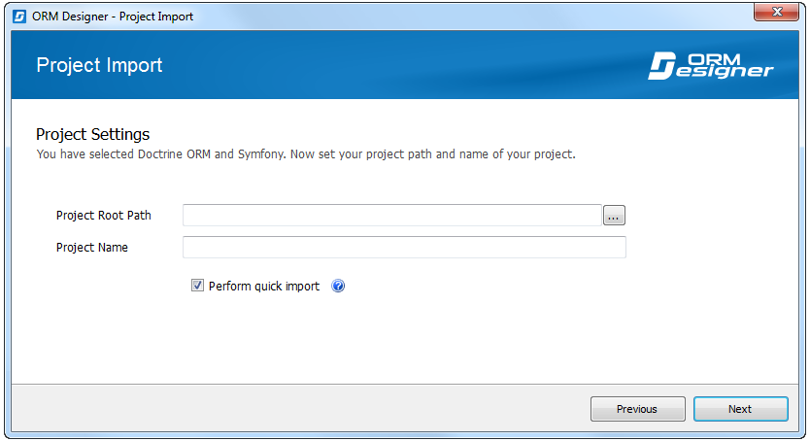Click the blue header banner background
Screen dimensions: 810x441
coord(405,64)
